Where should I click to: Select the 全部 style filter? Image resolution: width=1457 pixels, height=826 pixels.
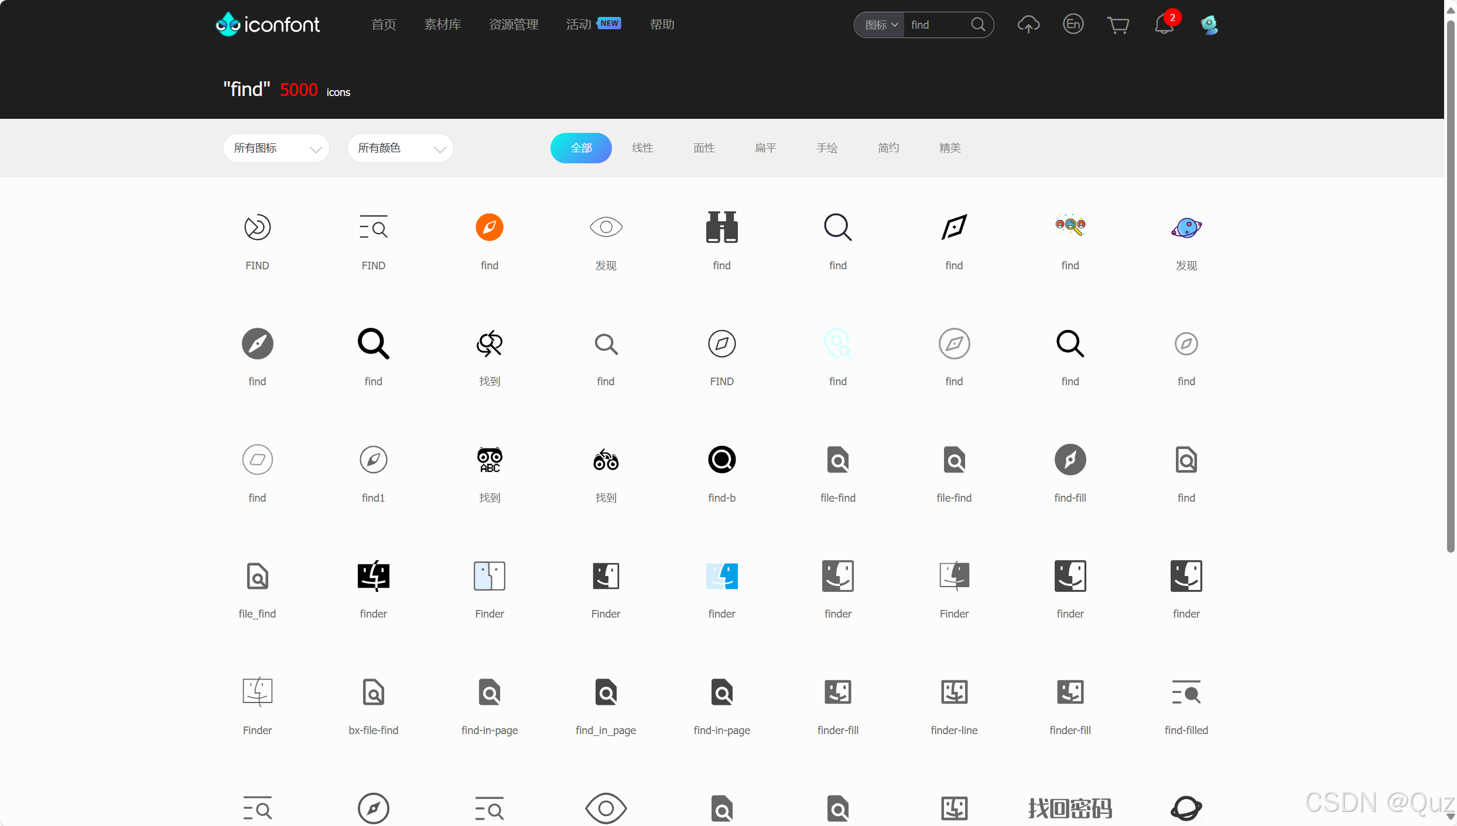(581, 148)
